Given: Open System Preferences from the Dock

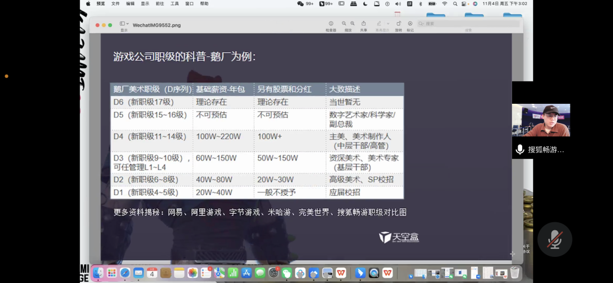Looking at the screenshot, I should [274, 272].
